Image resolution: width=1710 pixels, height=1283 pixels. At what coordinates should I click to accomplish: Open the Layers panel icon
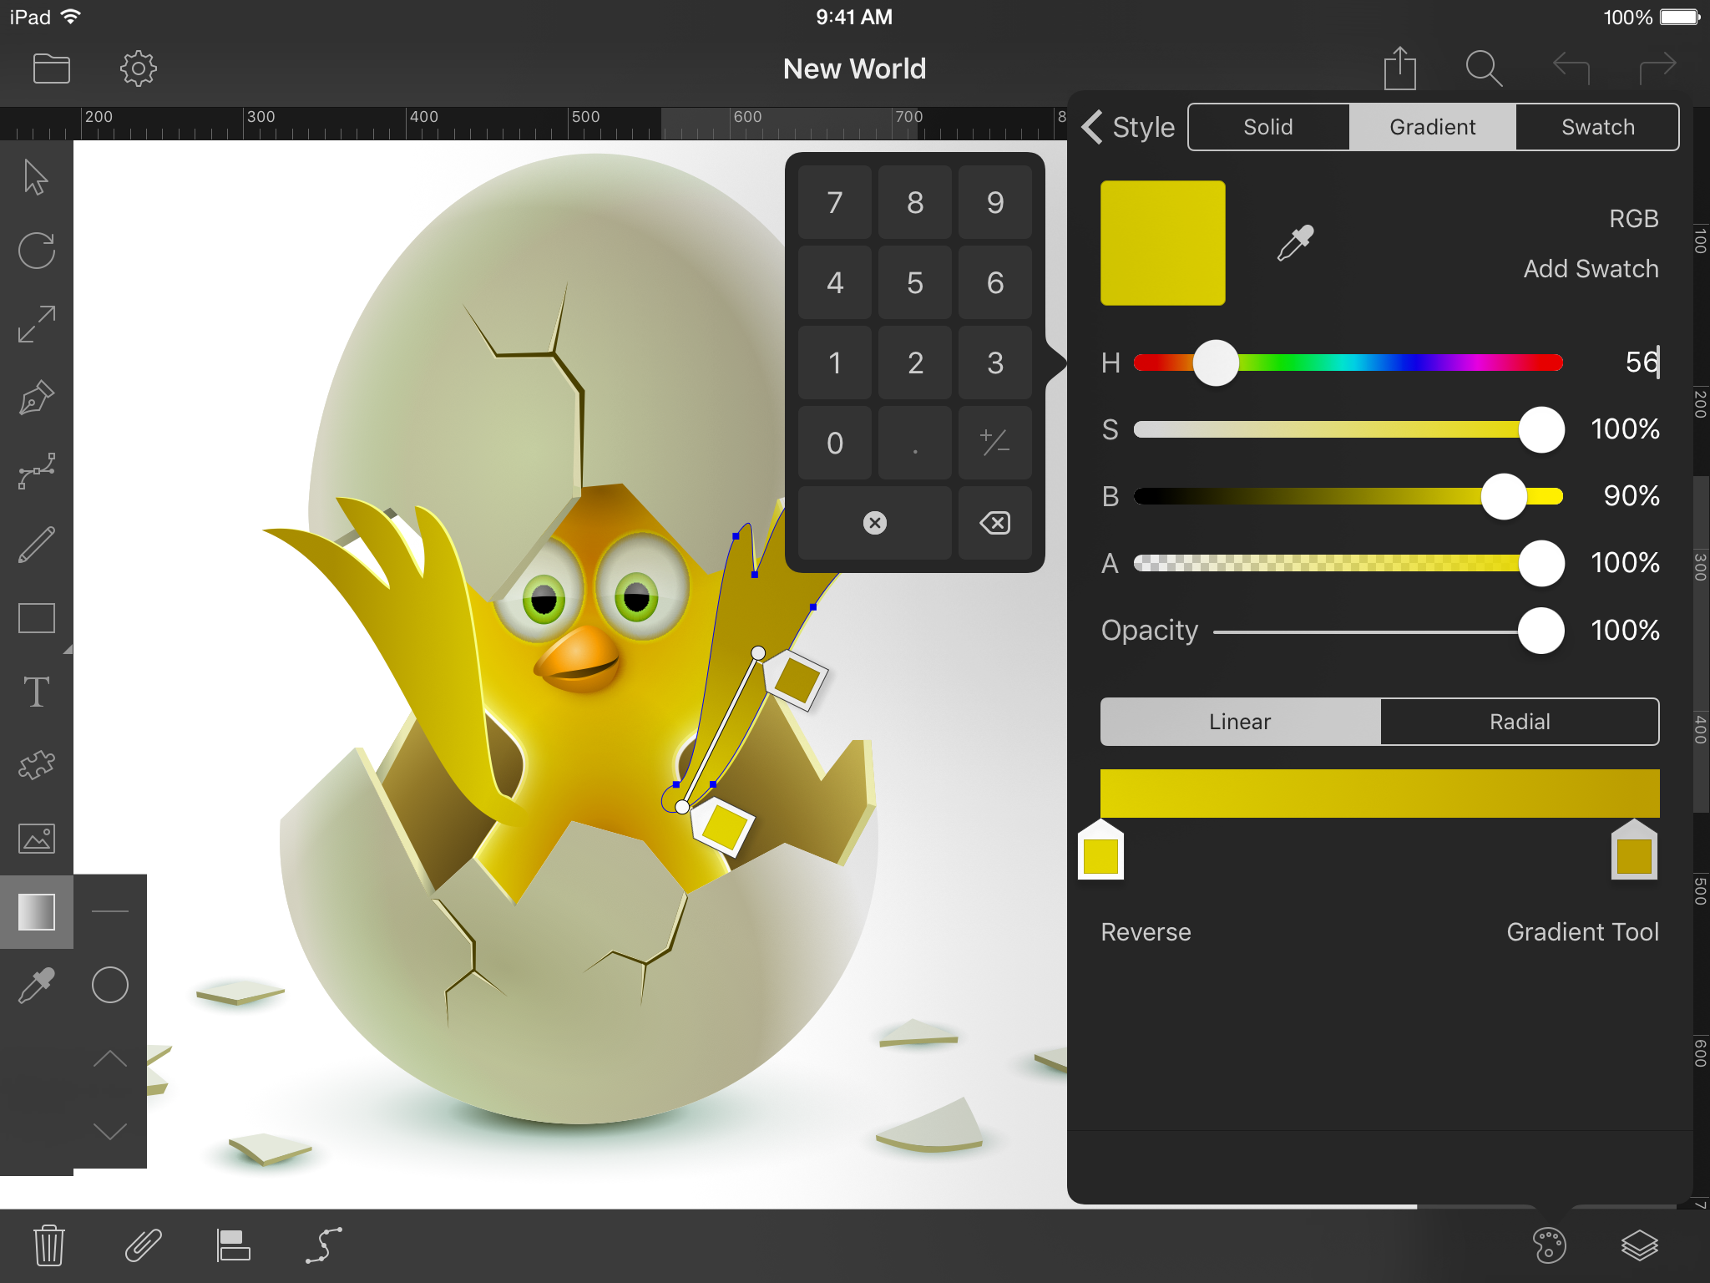(1639, 1245)
